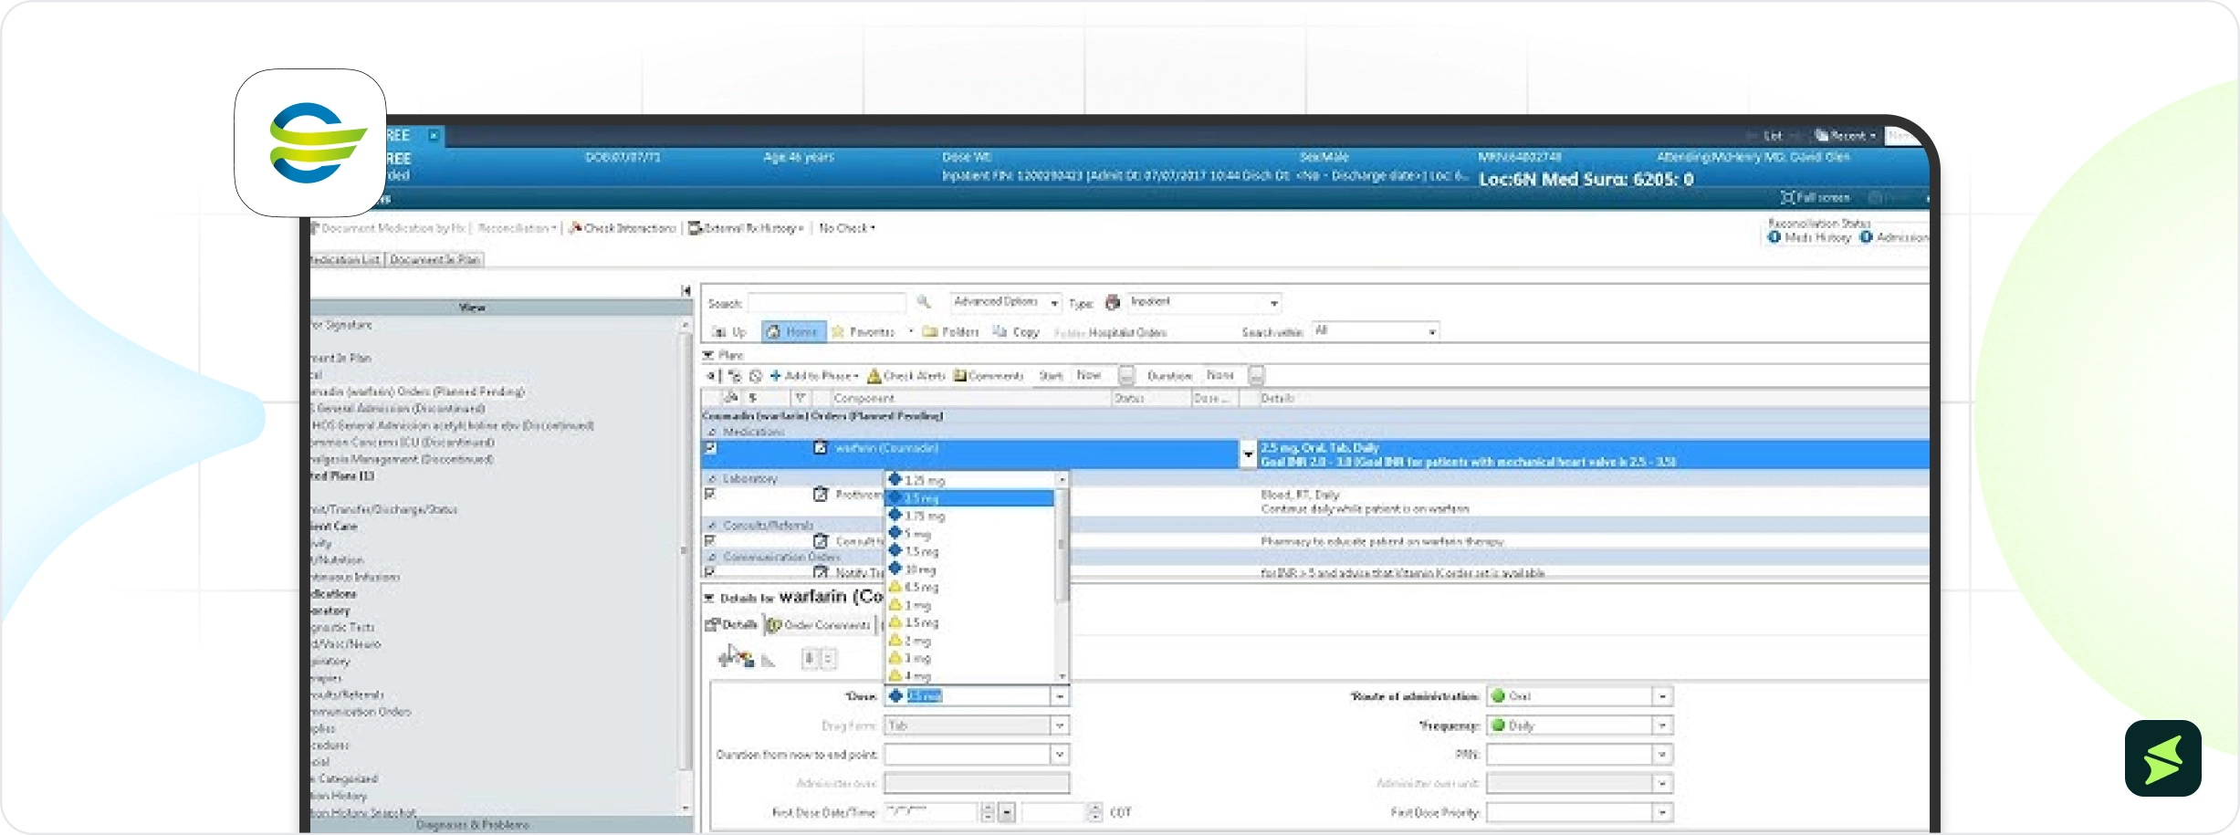Click the Check Alerts warning icon
The width and height of the screenshot is (2240, 835).
(874, 376)
